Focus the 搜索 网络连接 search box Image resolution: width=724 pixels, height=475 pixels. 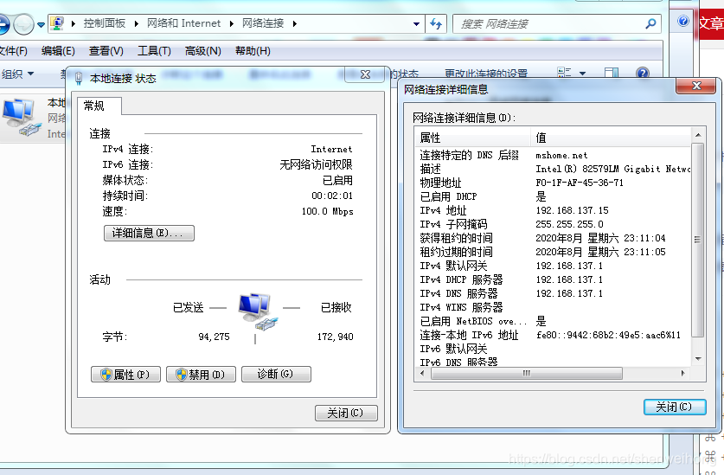549,23
